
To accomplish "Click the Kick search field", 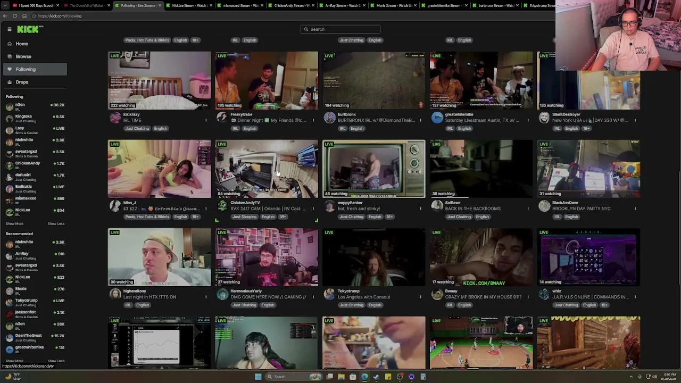I will pos(340,29).
